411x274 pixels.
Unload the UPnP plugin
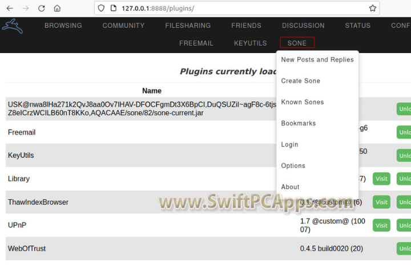point(404,225)
